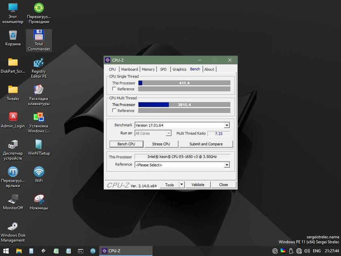This screenshot has width=341, height=256.
Task: Launch Registry Editor PE shortcut
Action: point(39,68)
